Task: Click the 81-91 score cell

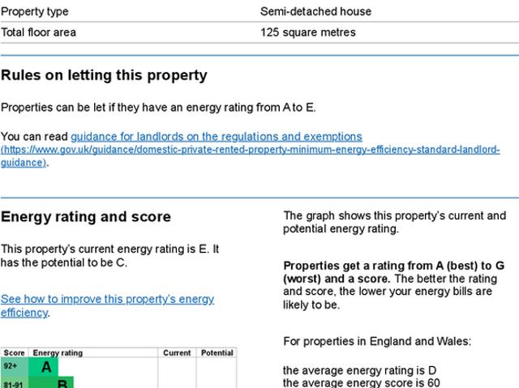Action: point(14,383)
